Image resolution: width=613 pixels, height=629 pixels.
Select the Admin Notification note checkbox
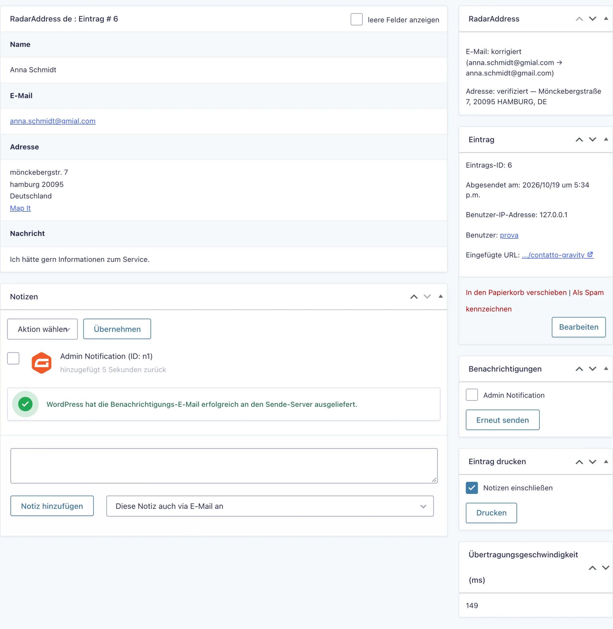coord(13,358)
